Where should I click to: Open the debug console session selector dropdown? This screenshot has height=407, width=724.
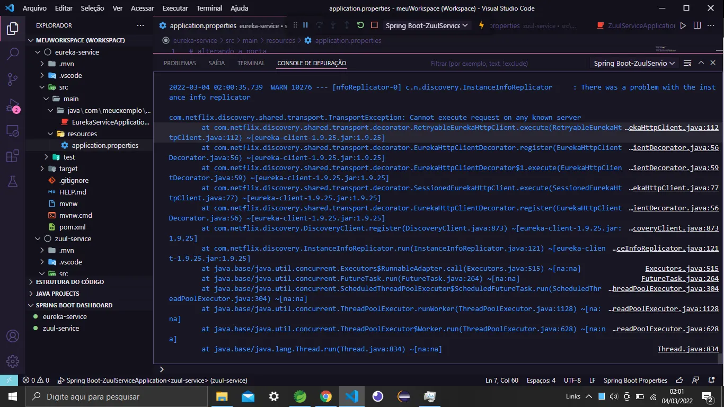pos(634,63)
